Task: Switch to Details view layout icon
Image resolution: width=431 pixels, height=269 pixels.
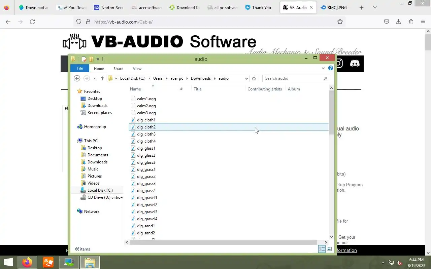Action: click(322, 249)
